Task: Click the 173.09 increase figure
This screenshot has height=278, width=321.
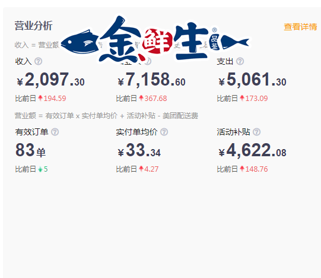Action: 256,99
